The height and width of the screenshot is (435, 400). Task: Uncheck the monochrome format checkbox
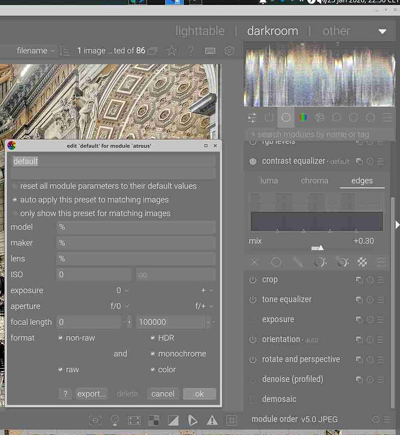(x=153, y=354)
